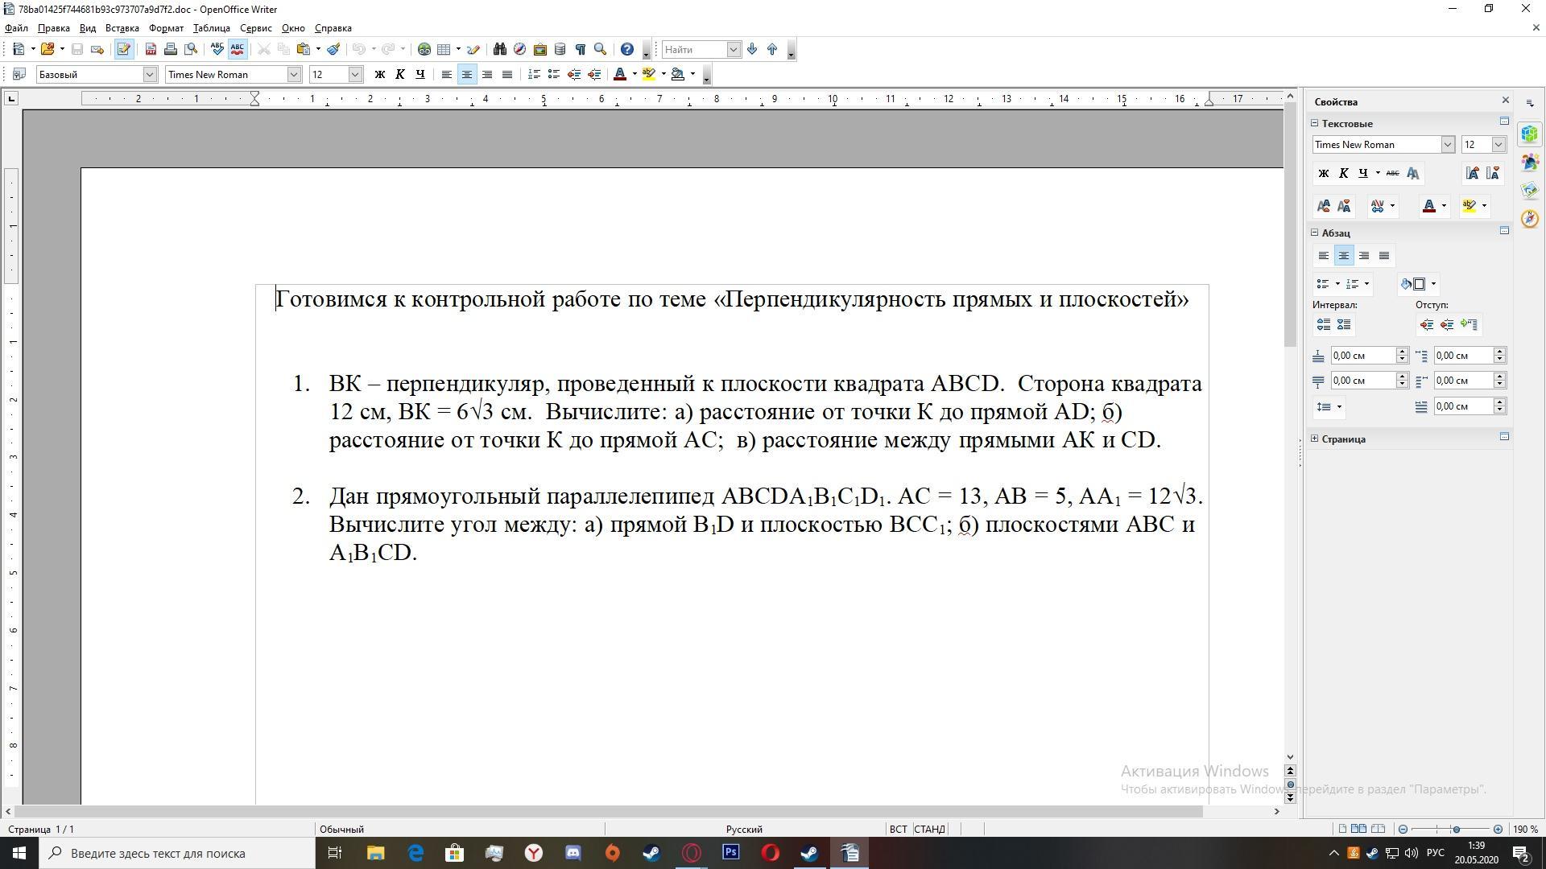
Task: Open the Таблица menu
Action: 211,28
